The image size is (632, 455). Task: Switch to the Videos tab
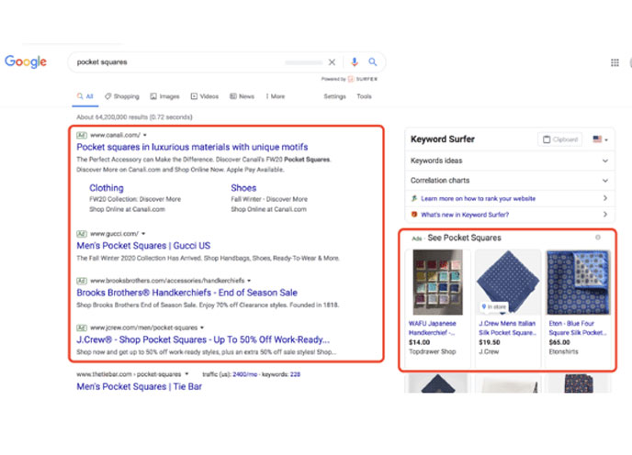[205, 96]
